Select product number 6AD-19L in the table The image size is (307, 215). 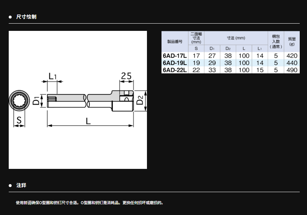(175, 63)
